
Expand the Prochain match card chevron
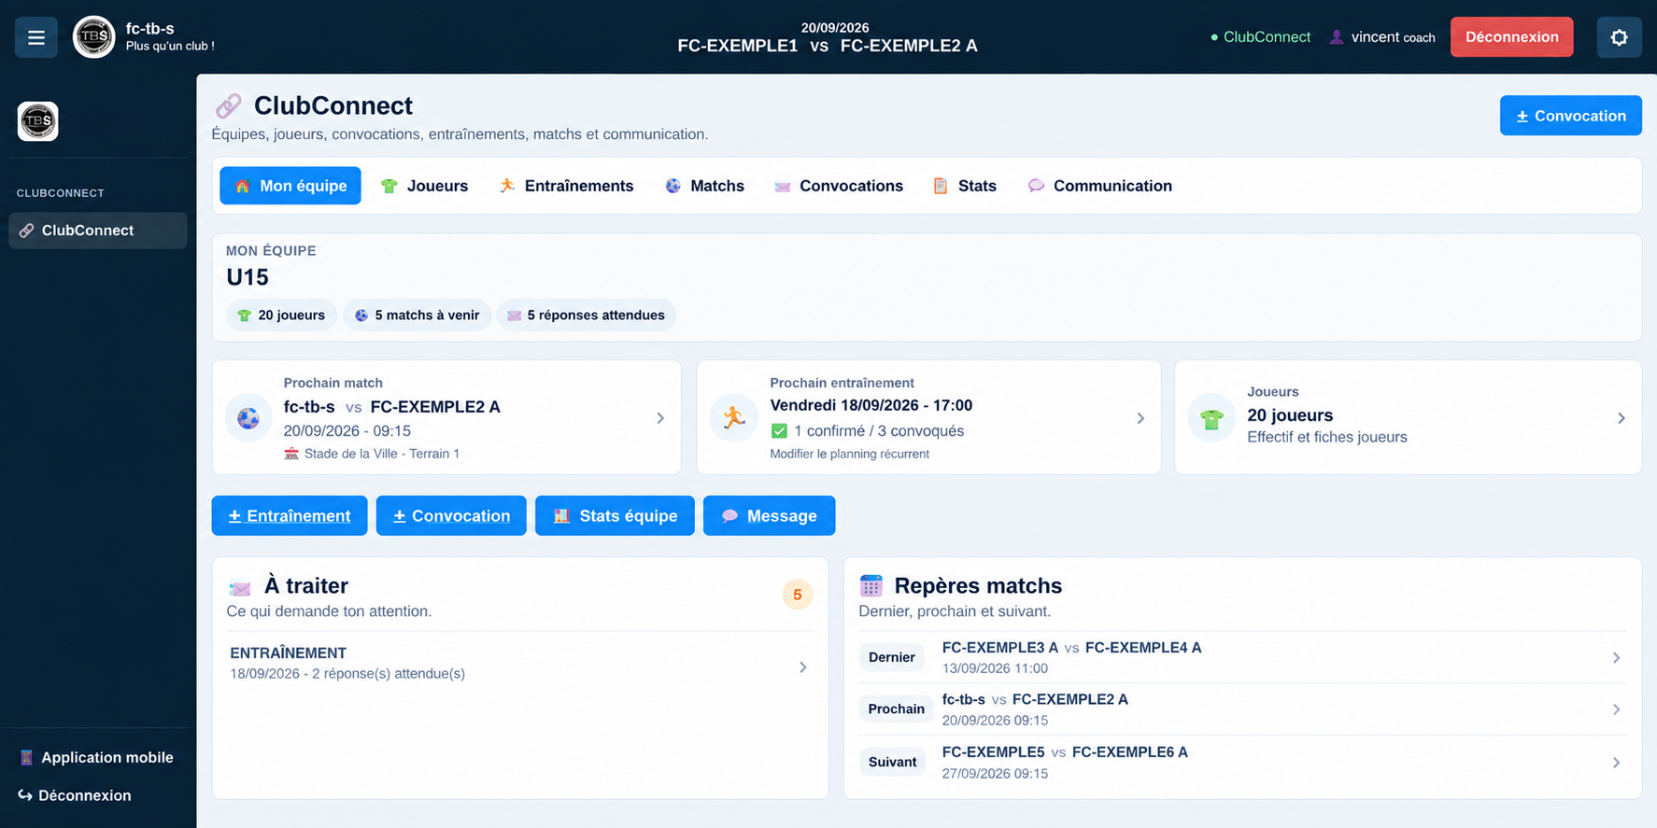[660, 418]
